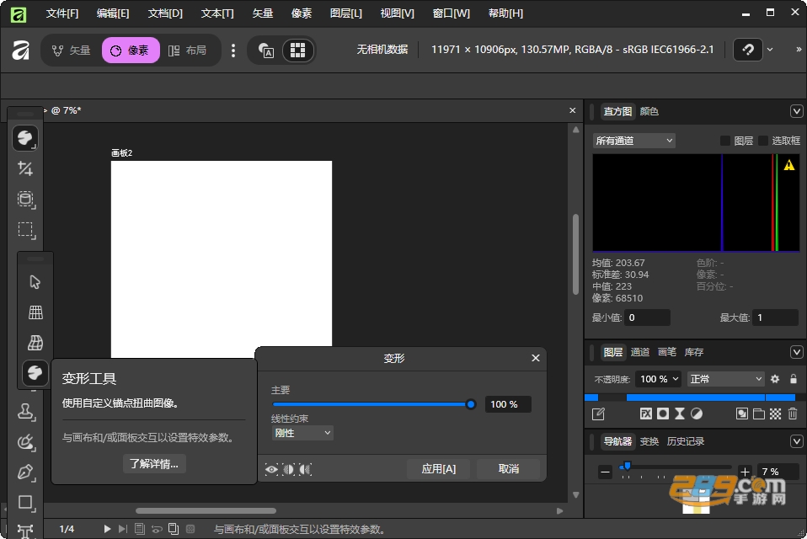Enable the 图层 checkbox in histogram panel
807x539 pixels.
coord(724,141)
